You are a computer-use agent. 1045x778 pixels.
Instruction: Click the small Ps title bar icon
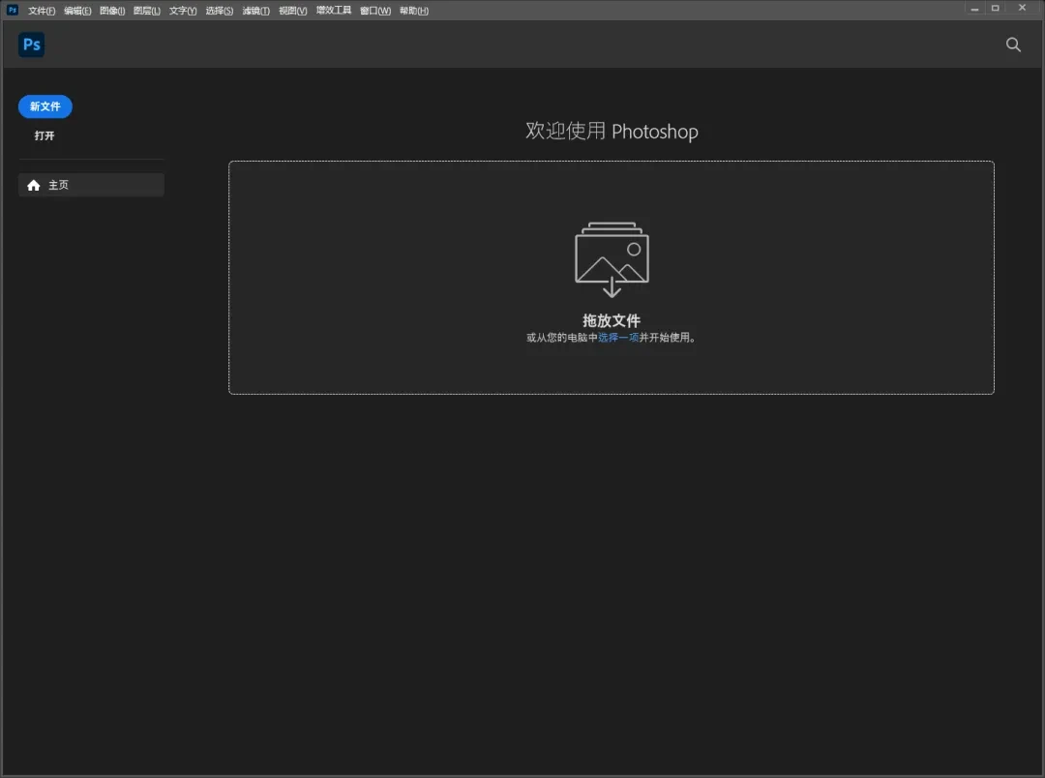click(12, 10)
